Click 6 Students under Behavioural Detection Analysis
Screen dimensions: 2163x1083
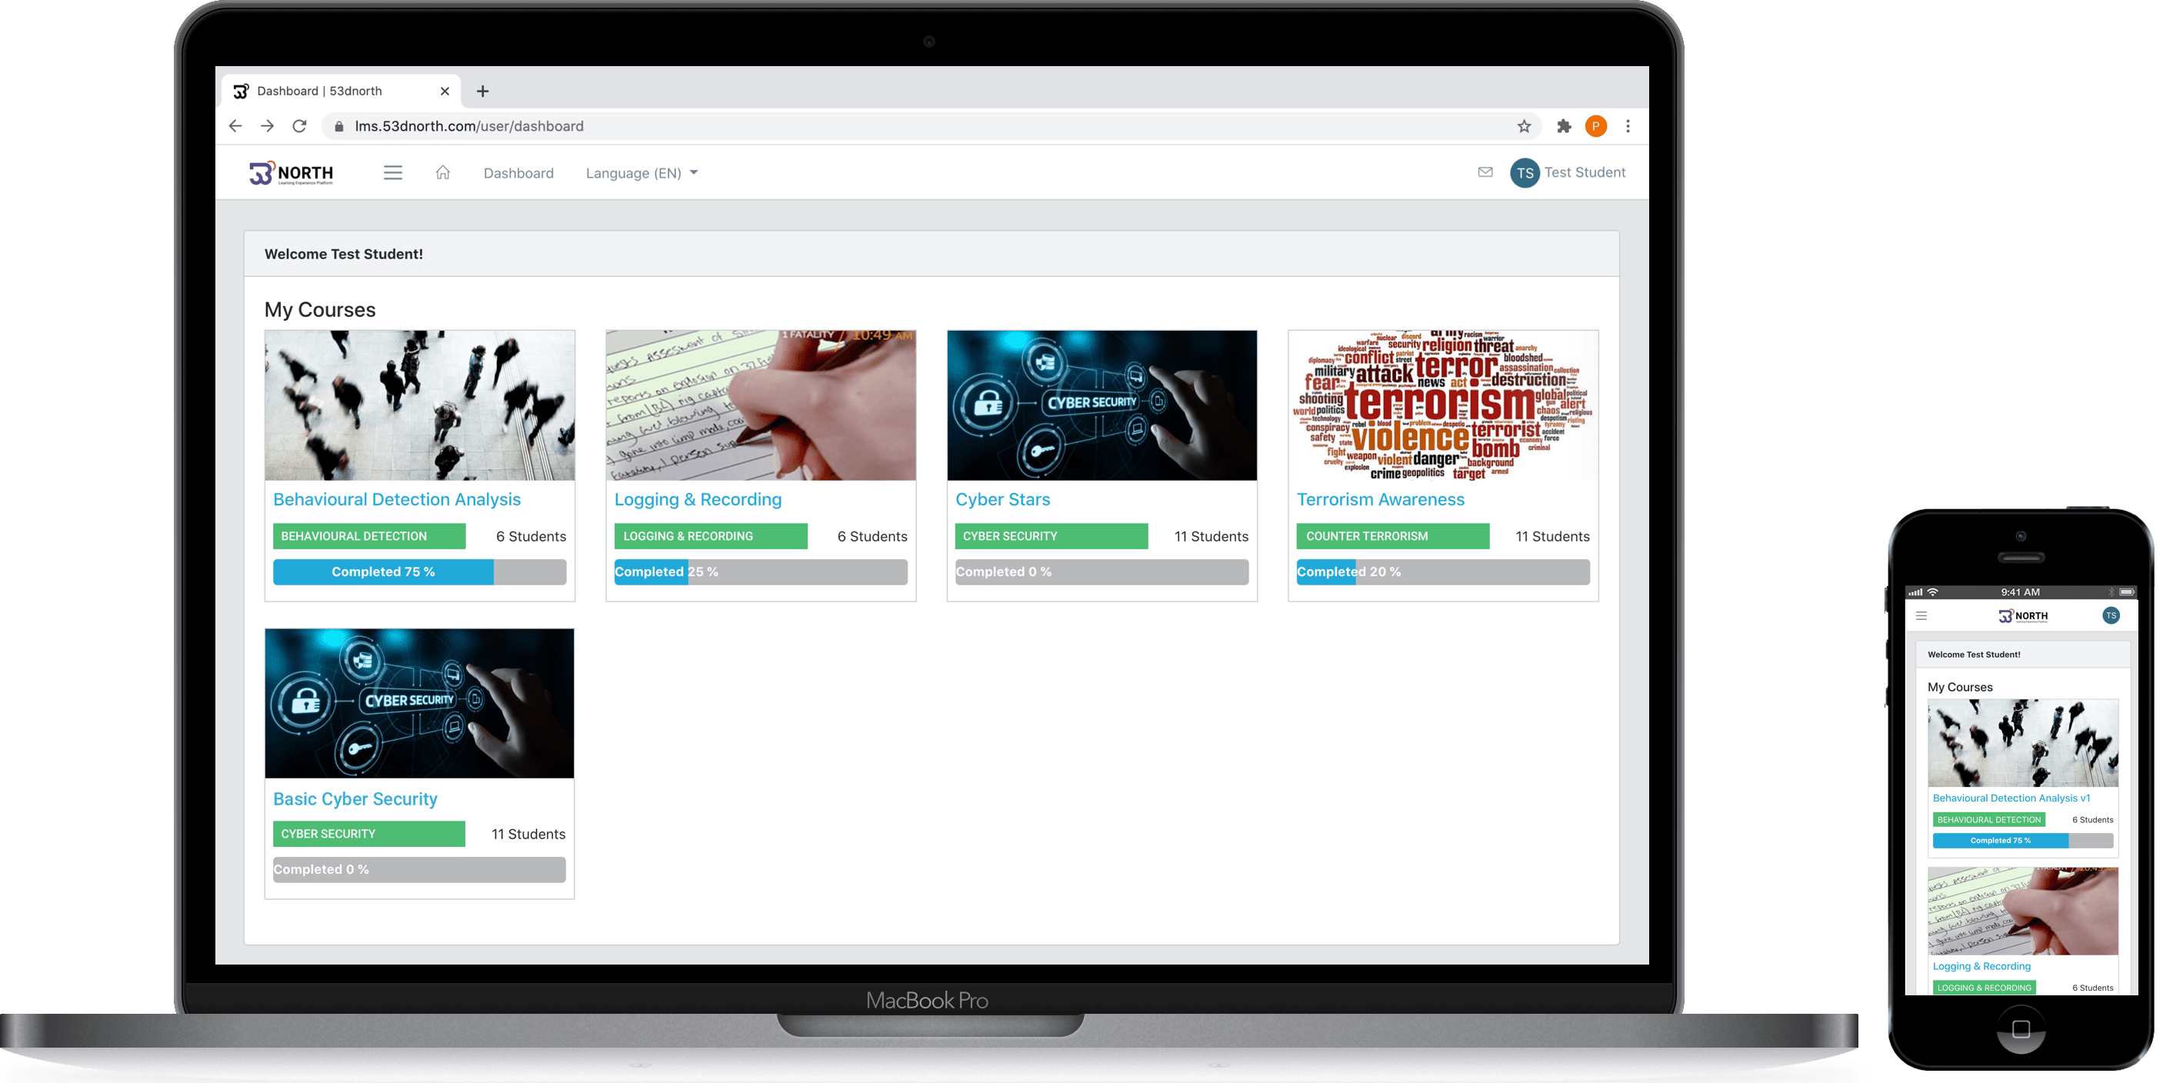[x=531, y=536]
